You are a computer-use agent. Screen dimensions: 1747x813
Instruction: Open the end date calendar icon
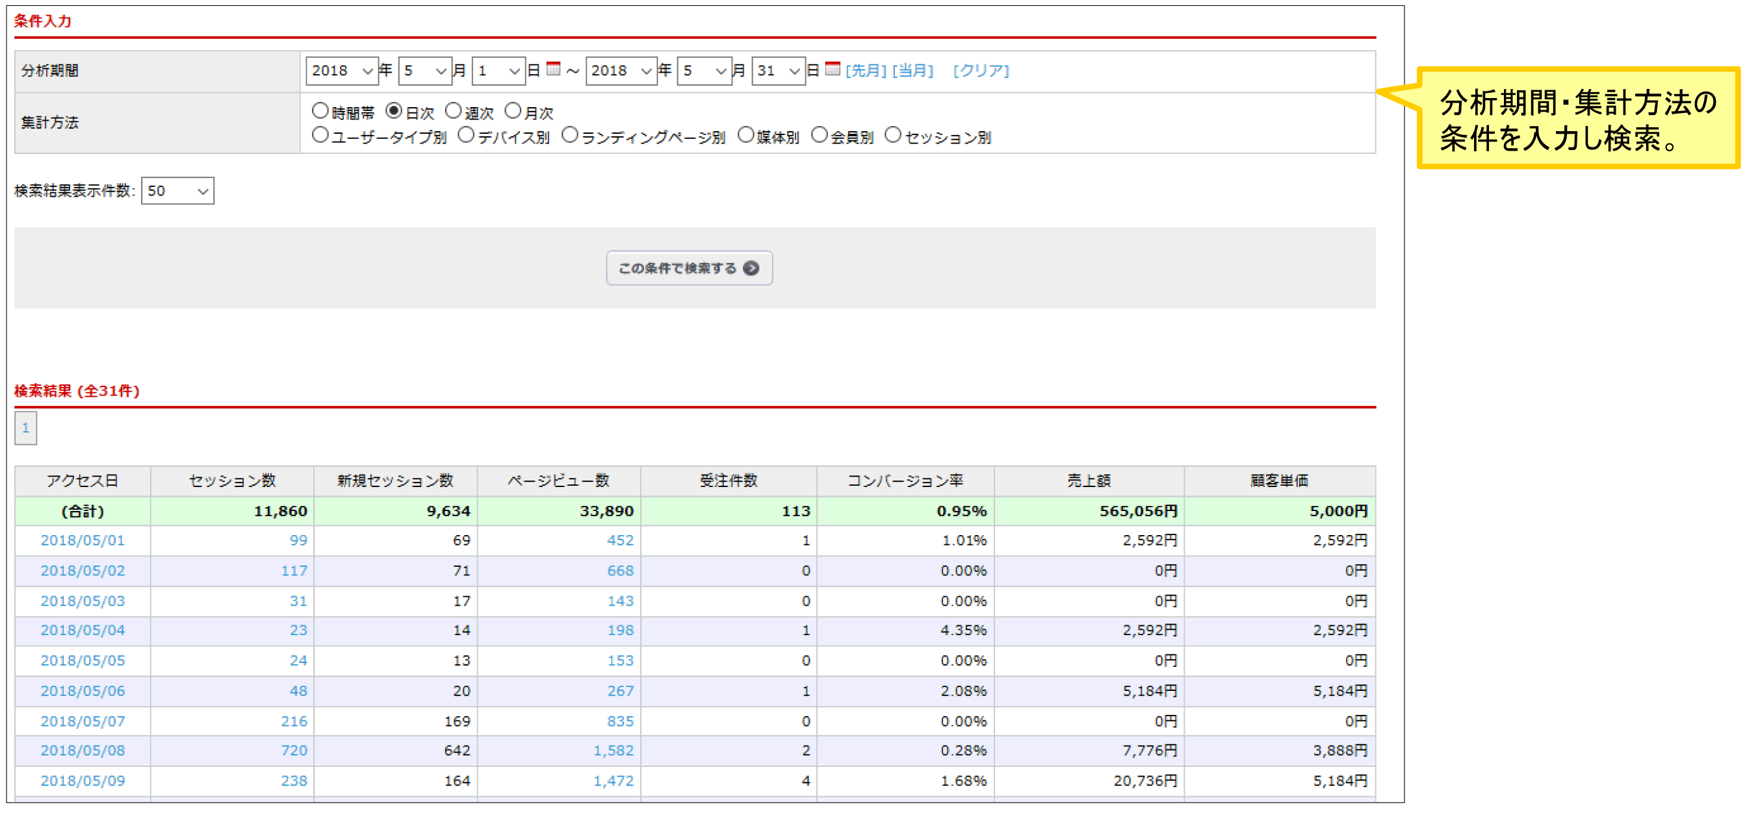(833, 68)
